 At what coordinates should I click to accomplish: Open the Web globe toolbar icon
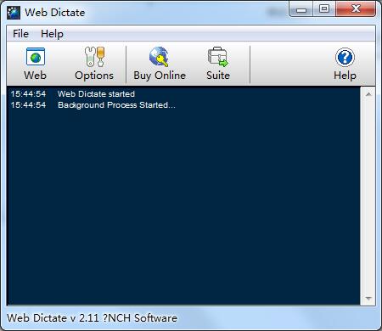click(x=36, y=57)
